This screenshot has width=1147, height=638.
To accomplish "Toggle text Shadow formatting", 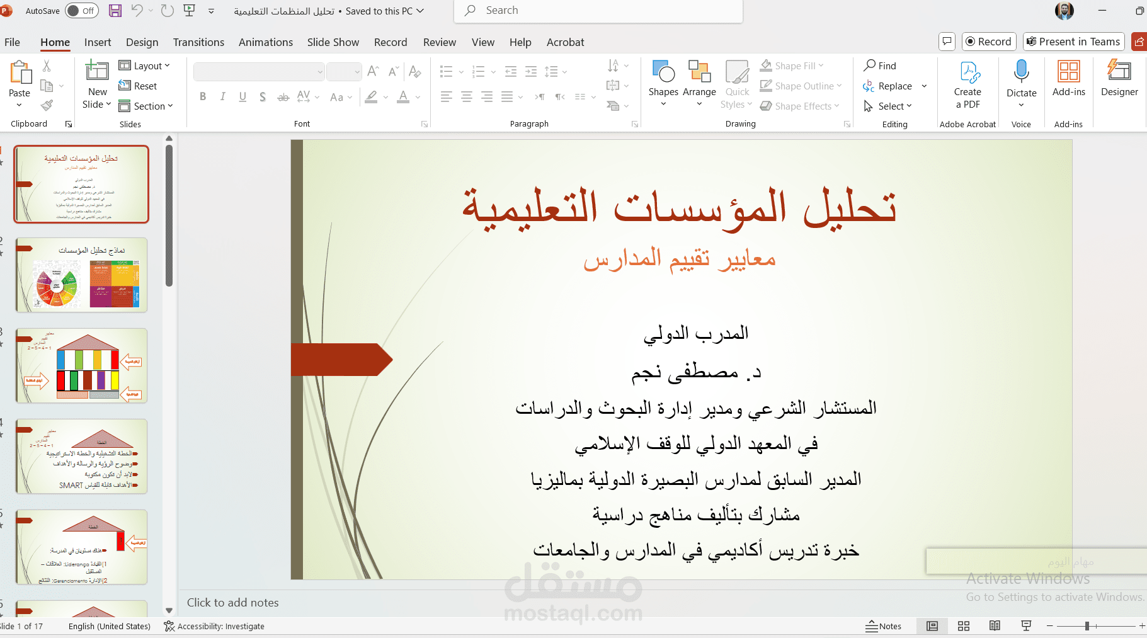I will [x=263, y=97].
